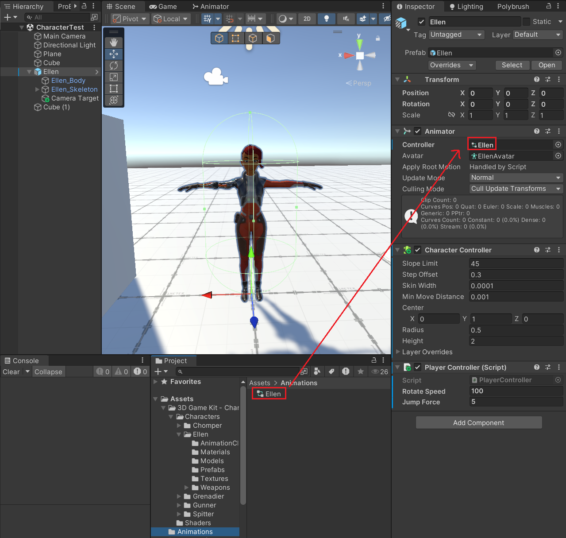Switch to Polybrush tab

click(x=513, y=7)
